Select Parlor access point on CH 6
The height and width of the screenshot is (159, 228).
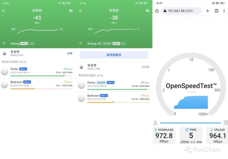38,72
